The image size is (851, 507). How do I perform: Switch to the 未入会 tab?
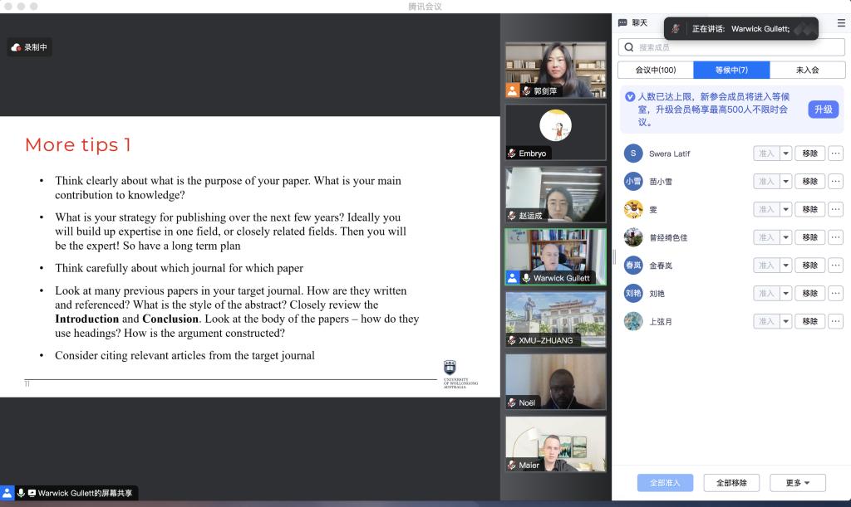click(x=807, y=71)
